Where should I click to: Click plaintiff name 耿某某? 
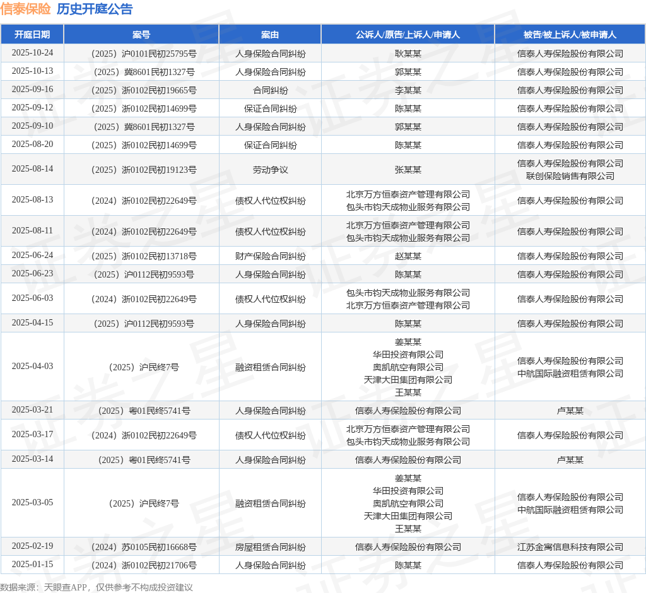pos(408,54)
